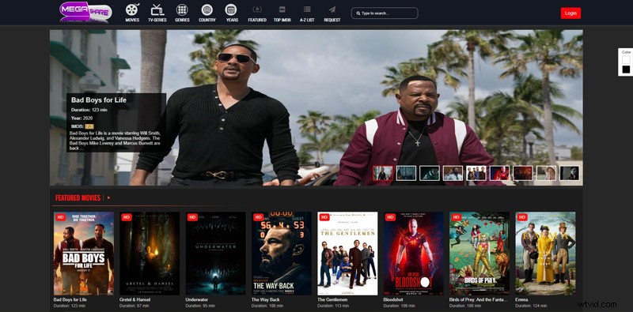Select the third slider thumbnail
Viewport: 633px width, 312px height.
tap(430, 173)
